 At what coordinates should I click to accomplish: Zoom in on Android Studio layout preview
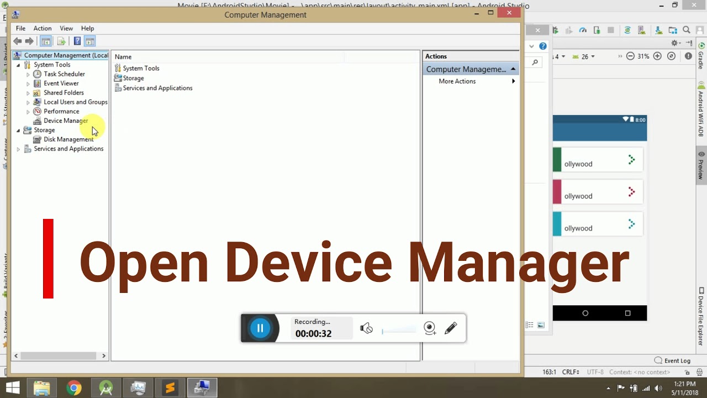(657, 56)
